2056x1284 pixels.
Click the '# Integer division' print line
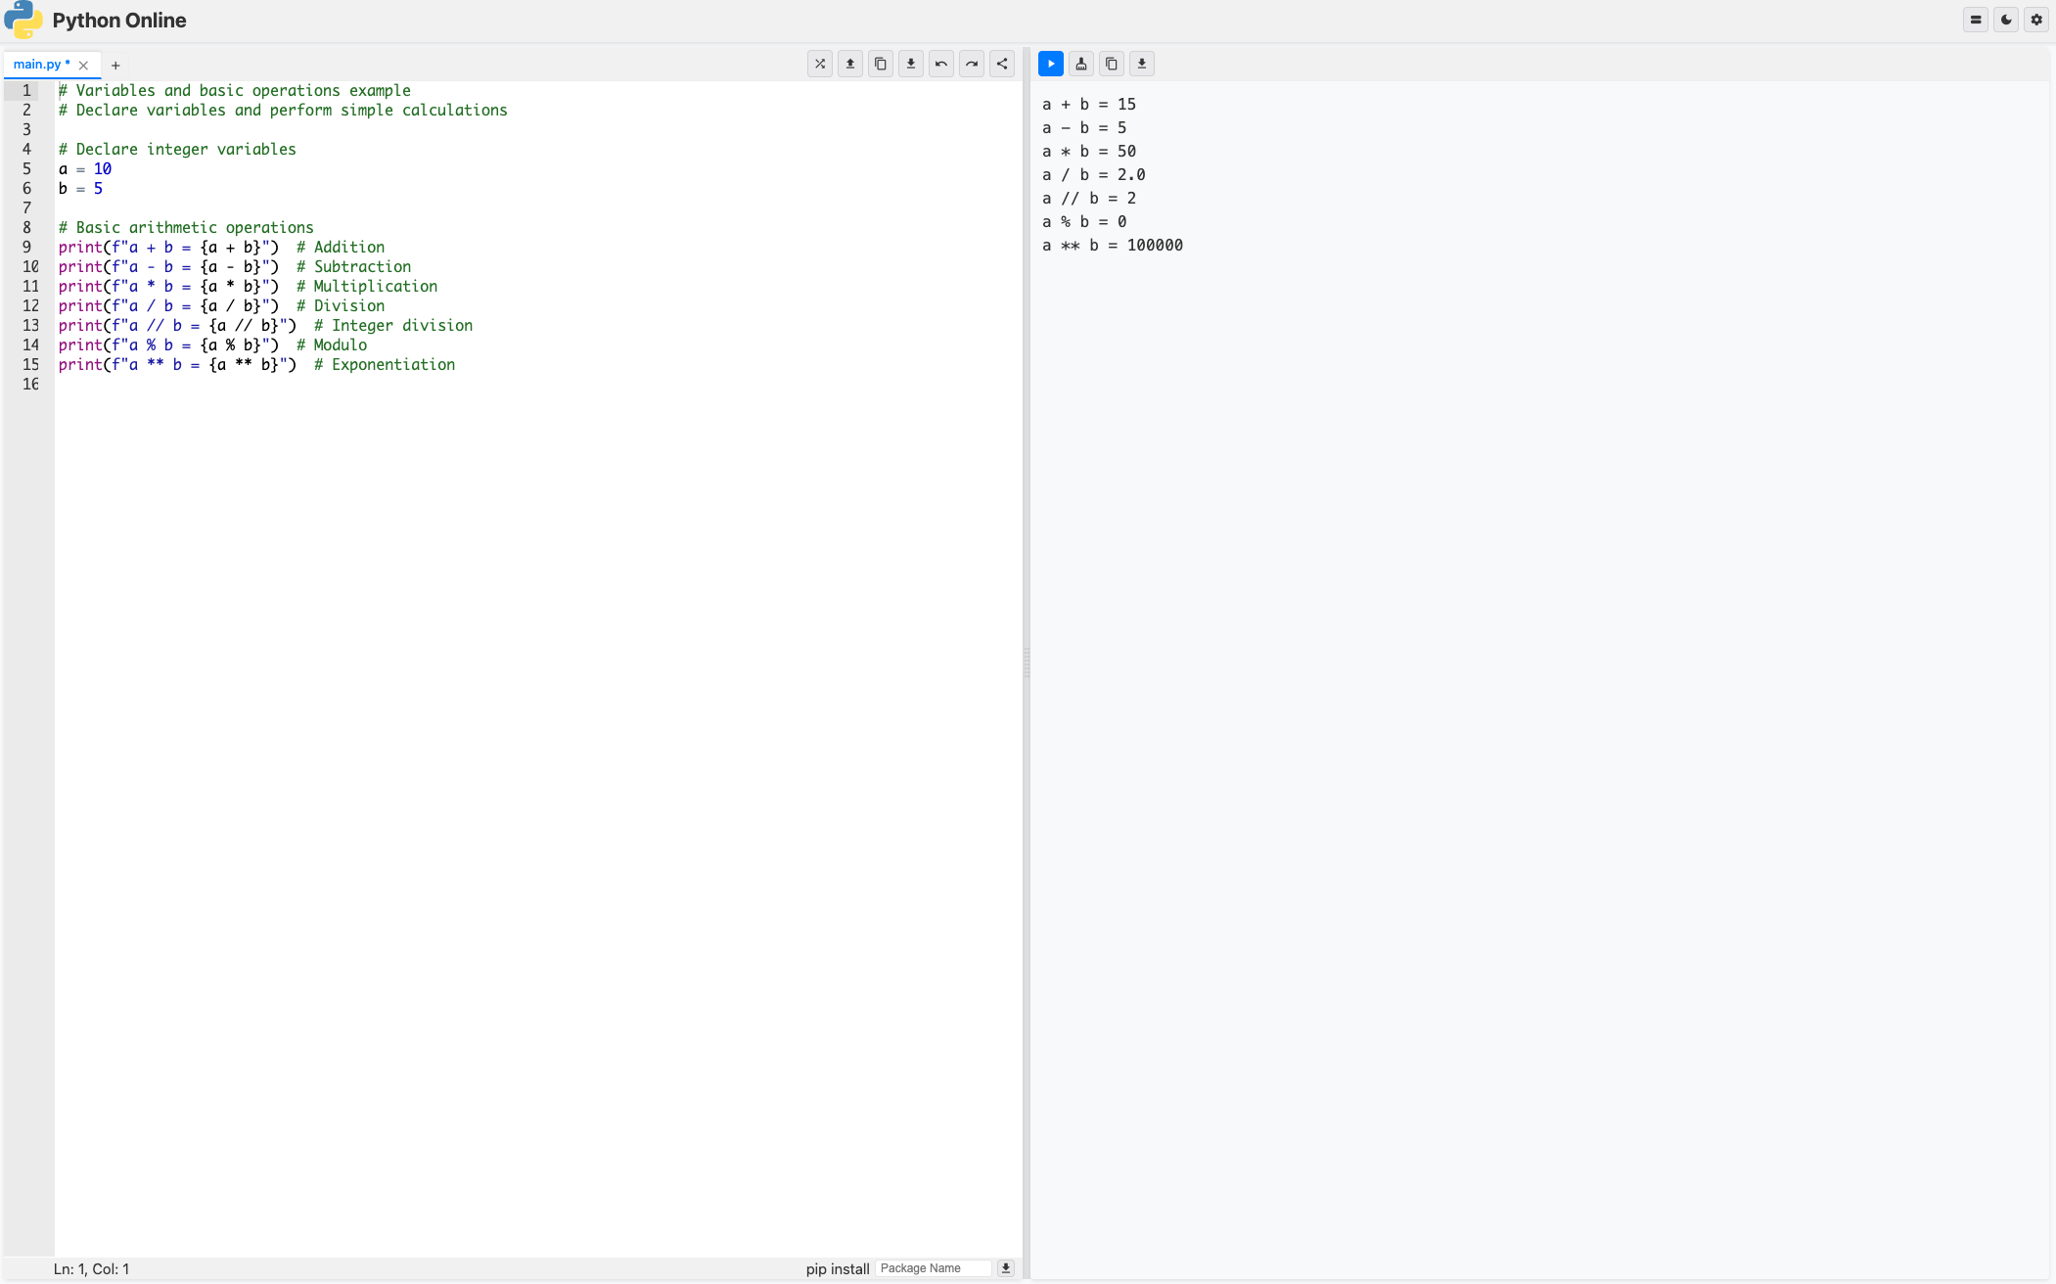pos(265,326)
